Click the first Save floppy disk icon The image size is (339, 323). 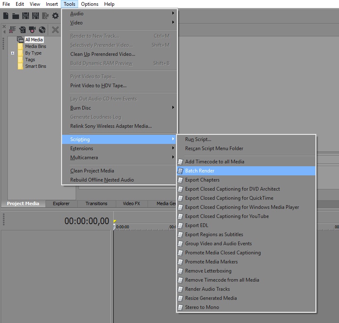[x=26, y=16]
